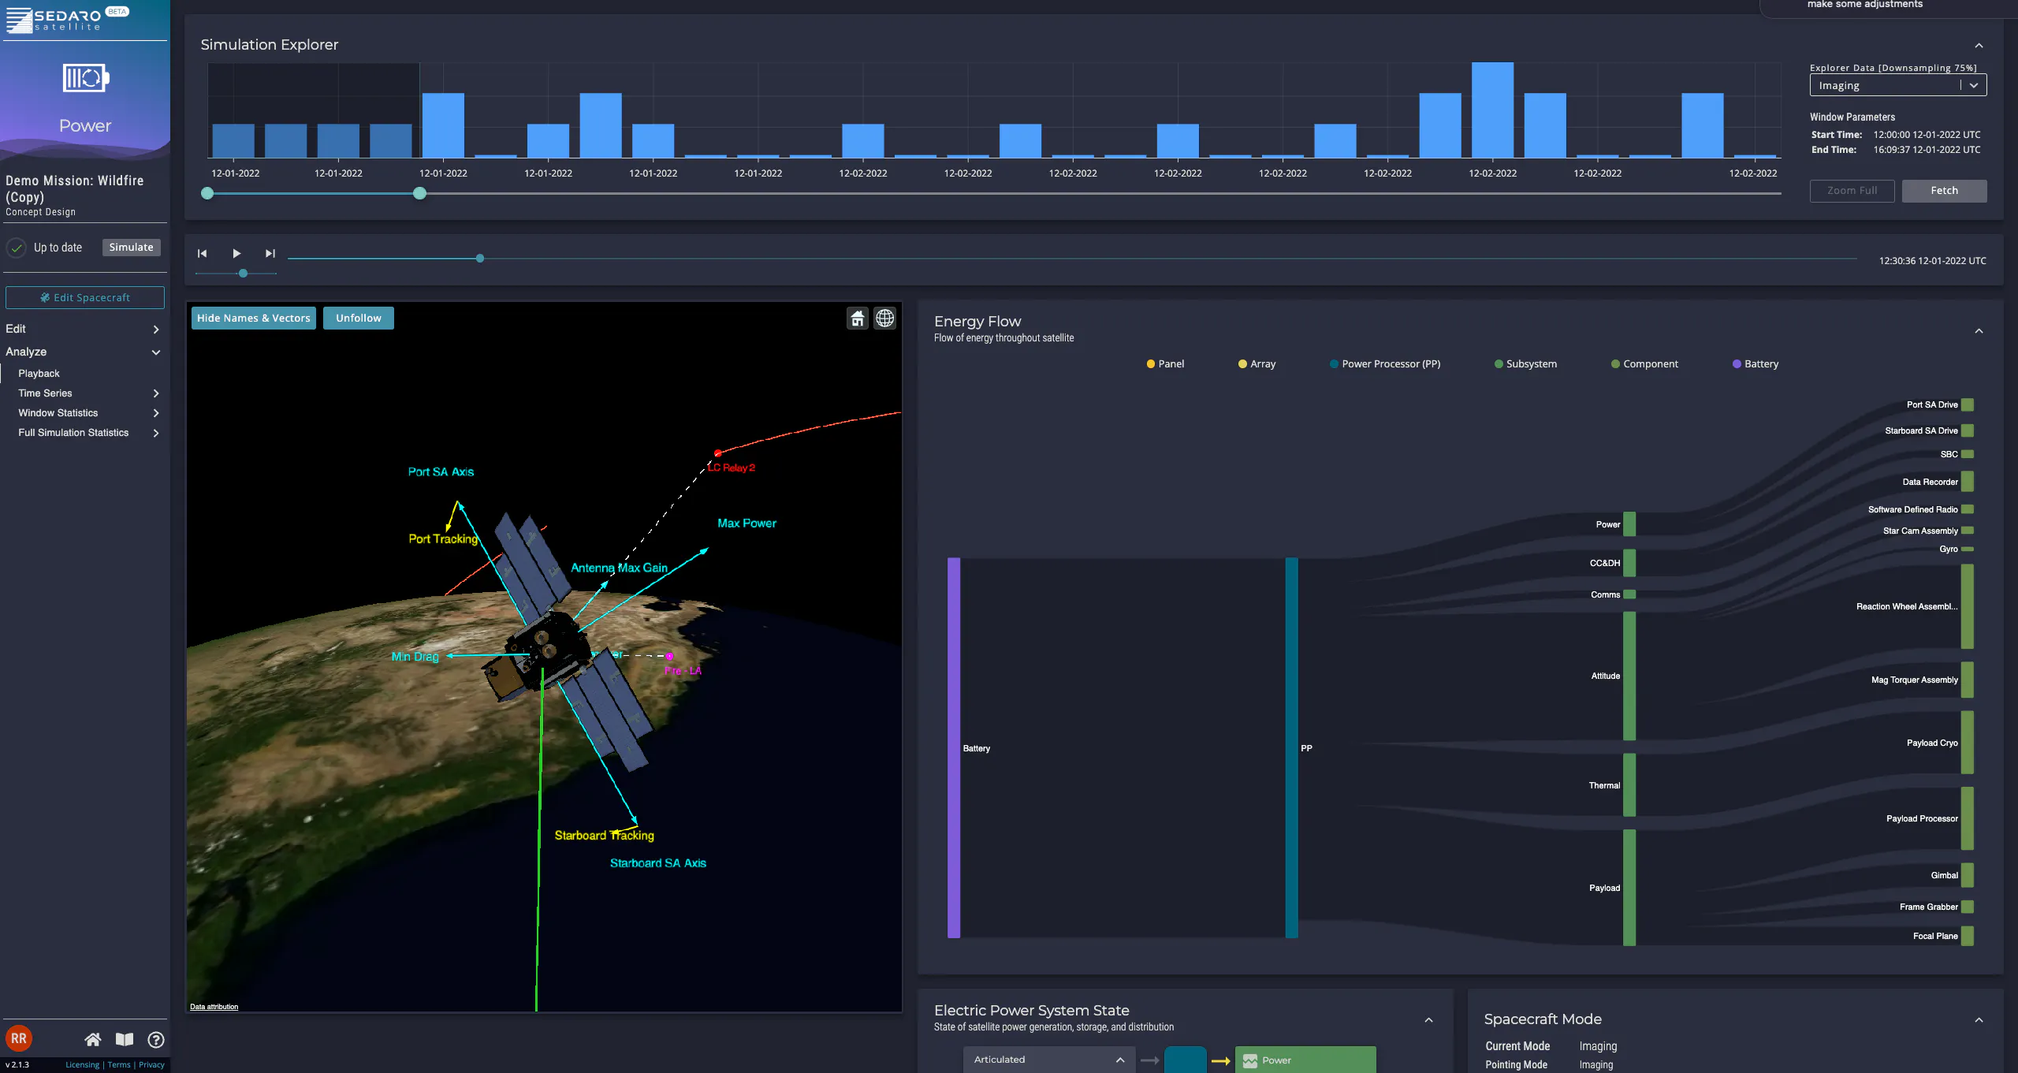Switch view with globe icon

(885, 319)
